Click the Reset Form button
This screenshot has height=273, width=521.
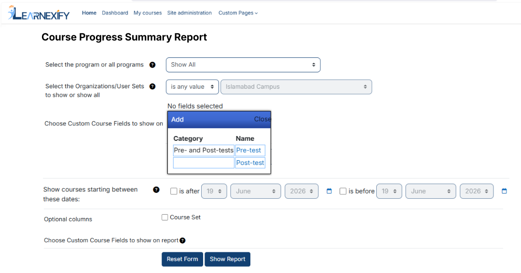pyautogui.click(x=182, y=259)
